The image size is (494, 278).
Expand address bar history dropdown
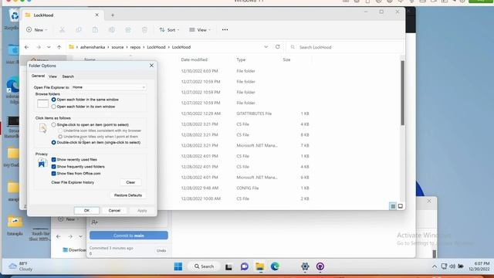[266, 46]
